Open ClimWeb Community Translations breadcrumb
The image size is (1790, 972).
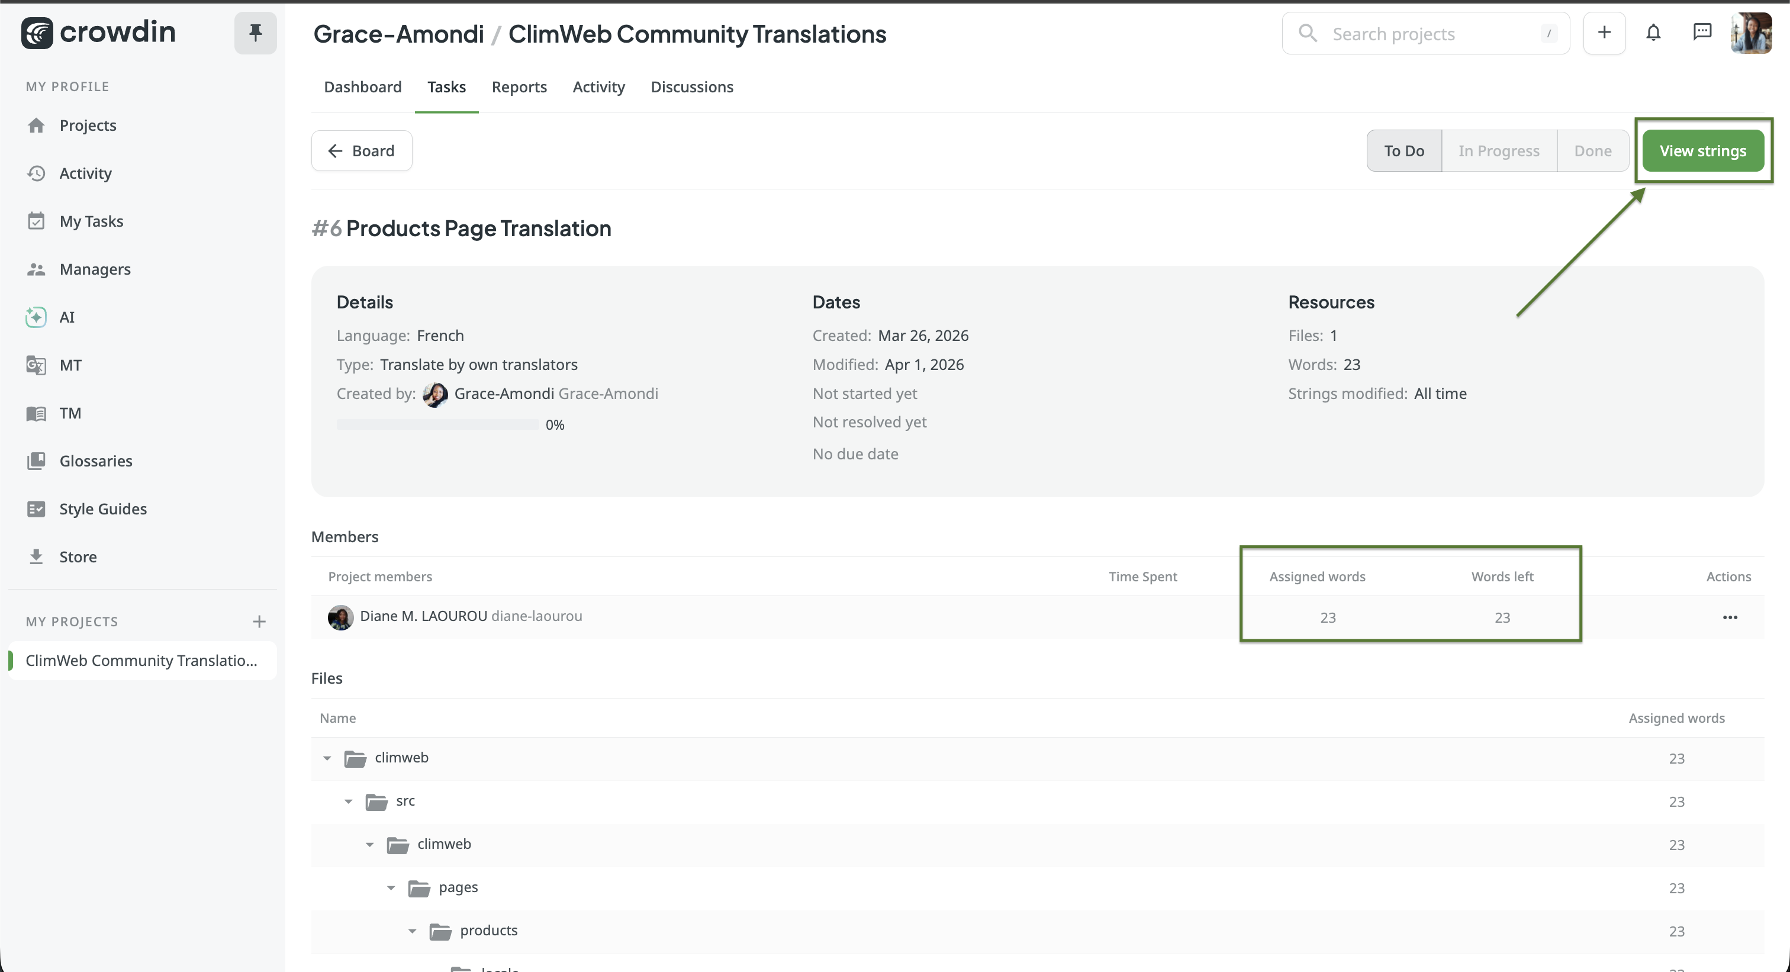697,34
